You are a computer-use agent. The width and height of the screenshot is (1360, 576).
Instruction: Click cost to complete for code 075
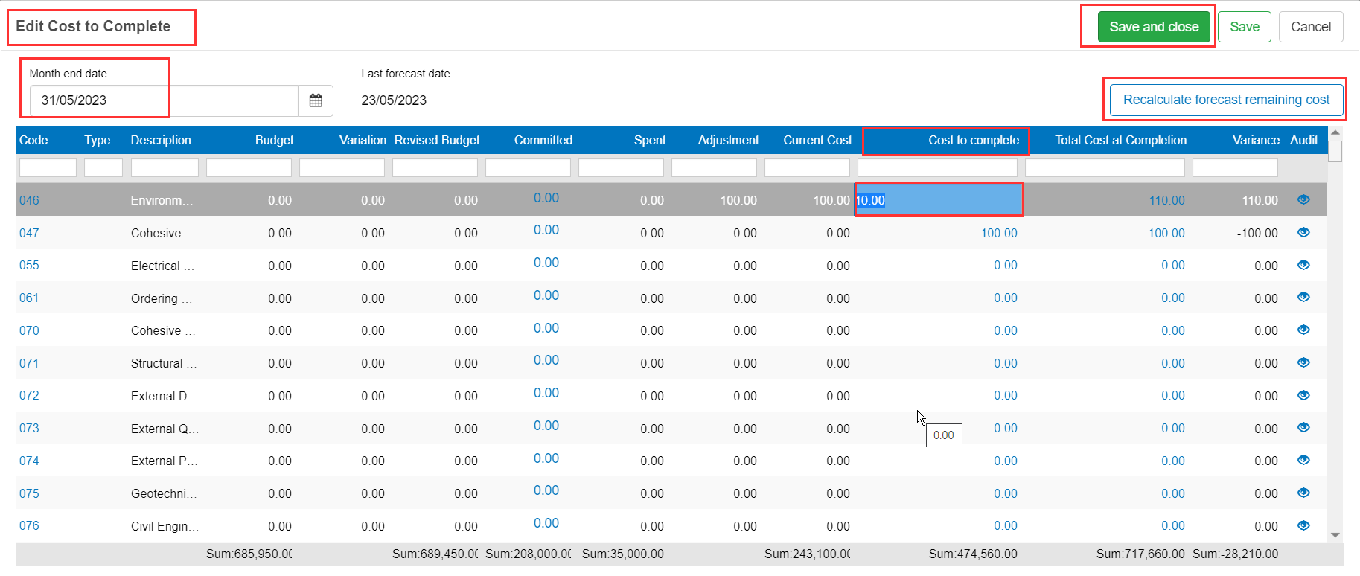pos(1006,493)
